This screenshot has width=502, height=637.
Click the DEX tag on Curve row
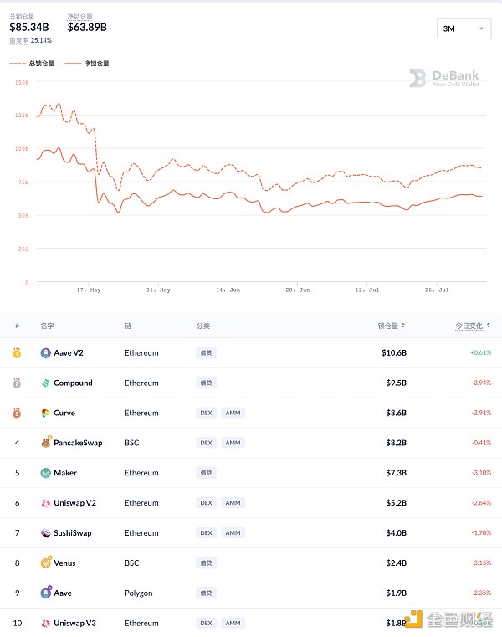coord(206,414)
